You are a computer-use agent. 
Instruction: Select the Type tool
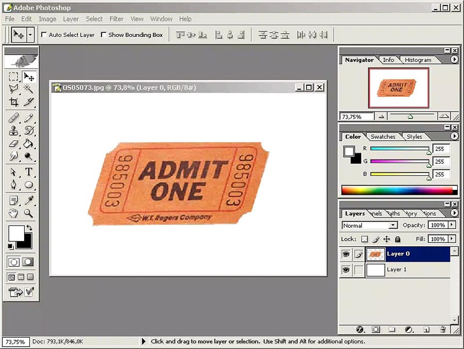click(x=29, y=172)
